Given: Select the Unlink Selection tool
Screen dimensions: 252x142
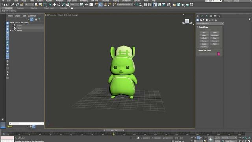Looking at the screenshot, I should point(17,5).
